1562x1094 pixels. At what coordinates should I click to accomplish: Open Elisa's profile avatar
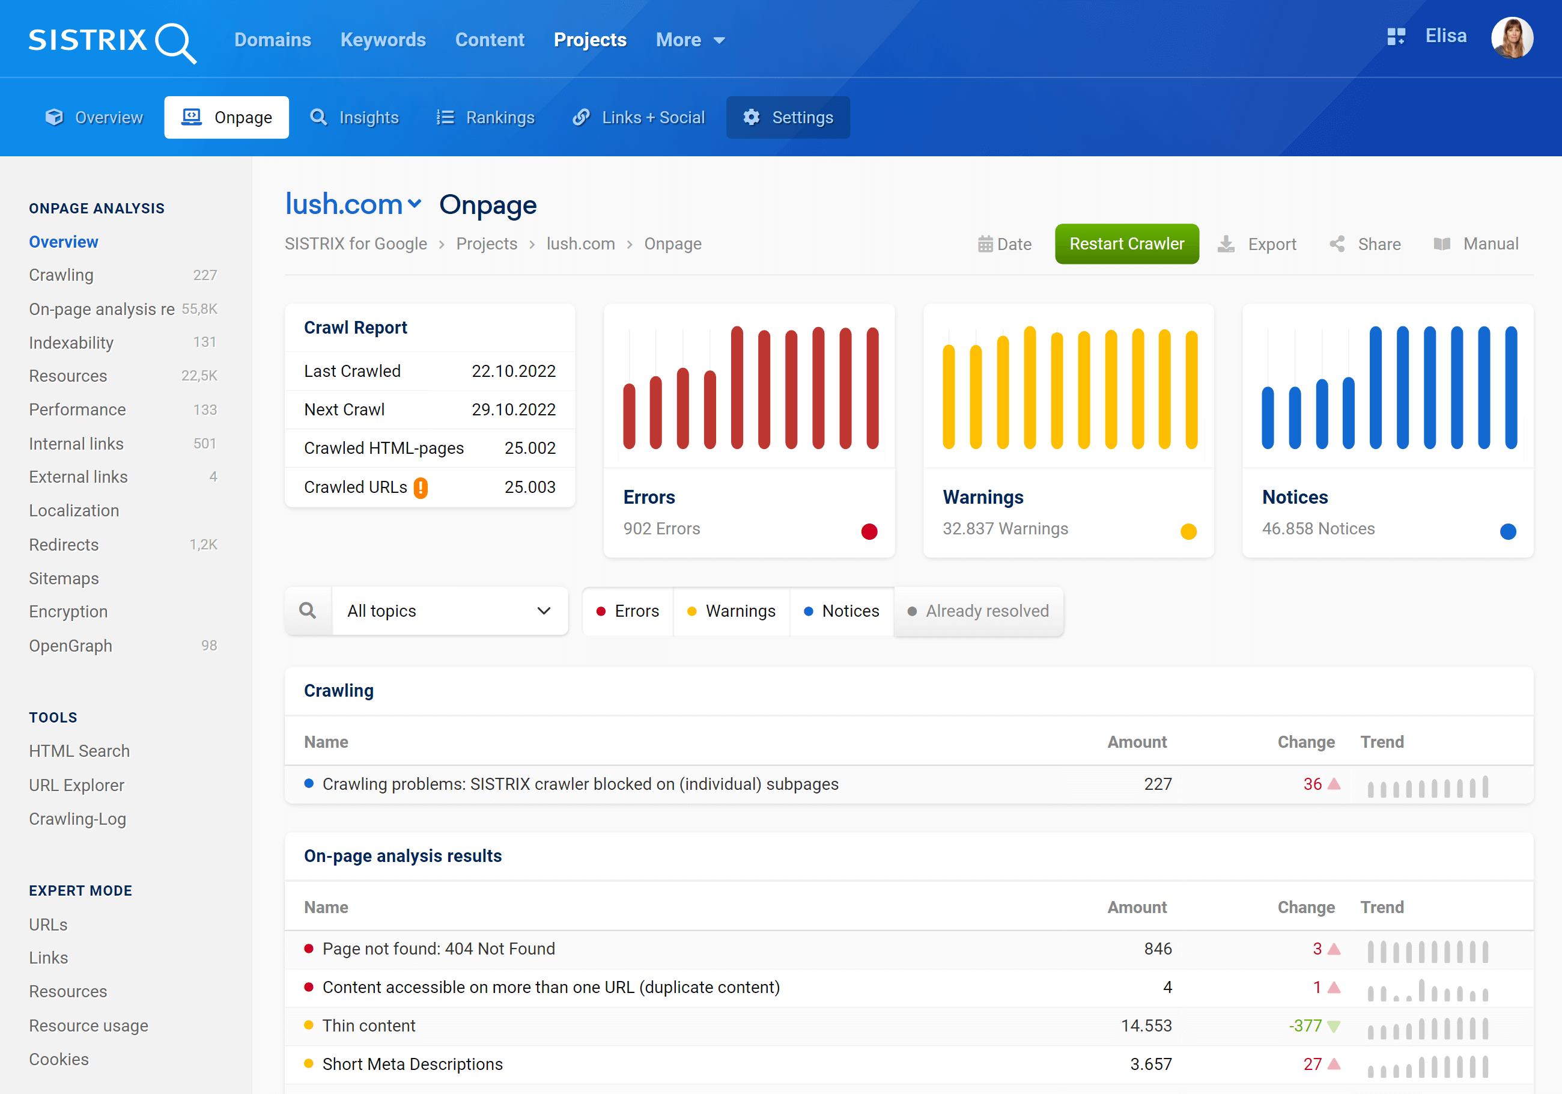pos(1512,37)
